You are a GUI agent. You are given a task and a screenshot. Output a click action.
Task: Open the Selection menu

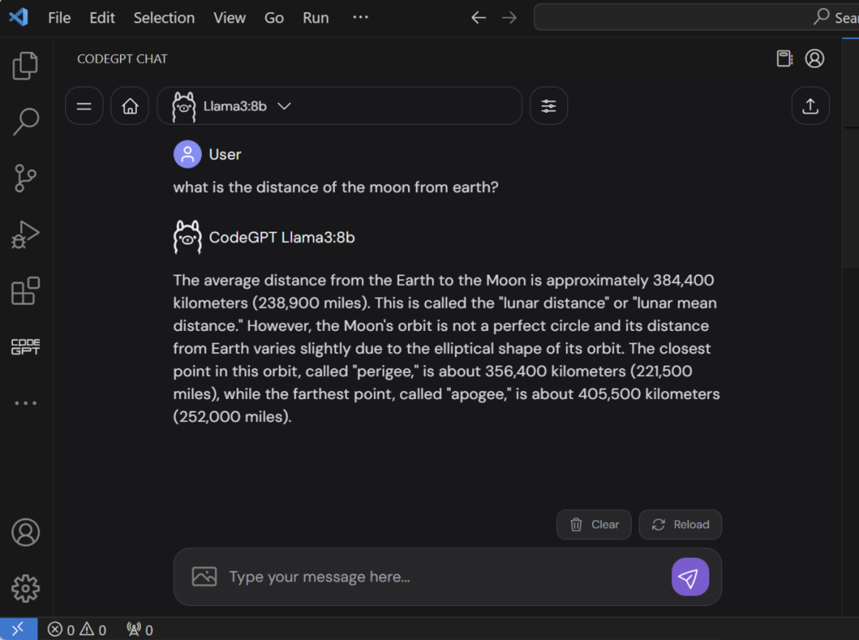click(x=164, y=17)
